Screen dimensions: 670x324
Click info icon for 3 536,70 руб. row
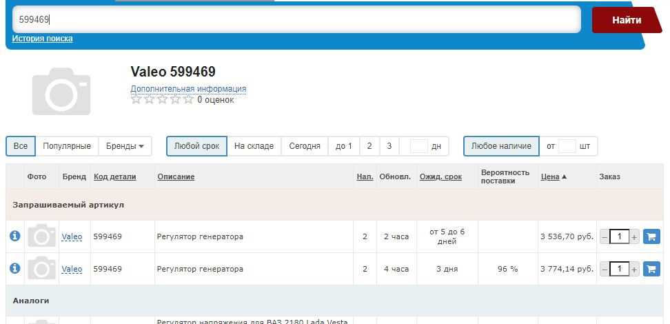tap(14, 236)
